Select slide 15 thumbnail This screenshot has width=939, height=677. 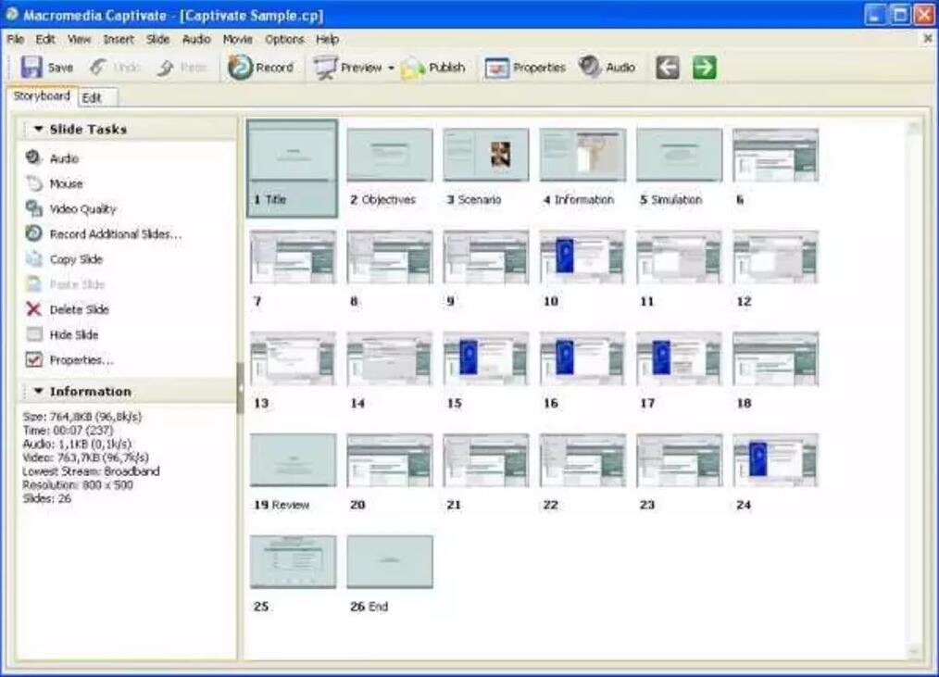pos(485,358)
